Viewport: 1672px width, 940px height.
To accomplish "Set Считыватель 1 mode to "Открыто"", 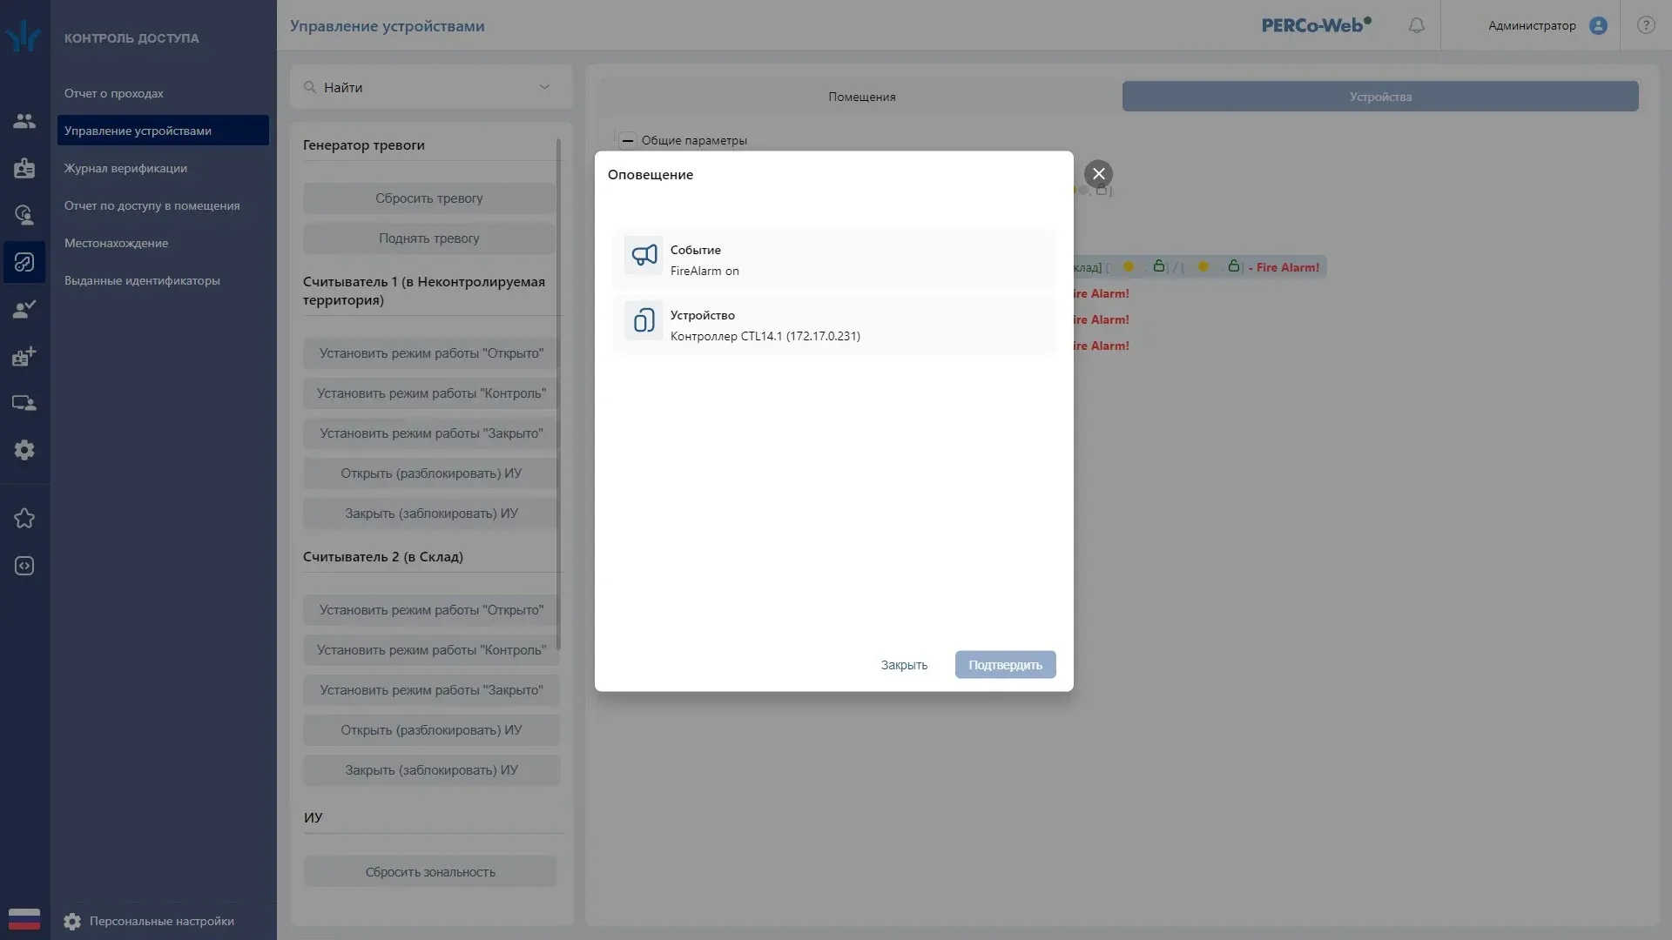I will click(431, 353).
